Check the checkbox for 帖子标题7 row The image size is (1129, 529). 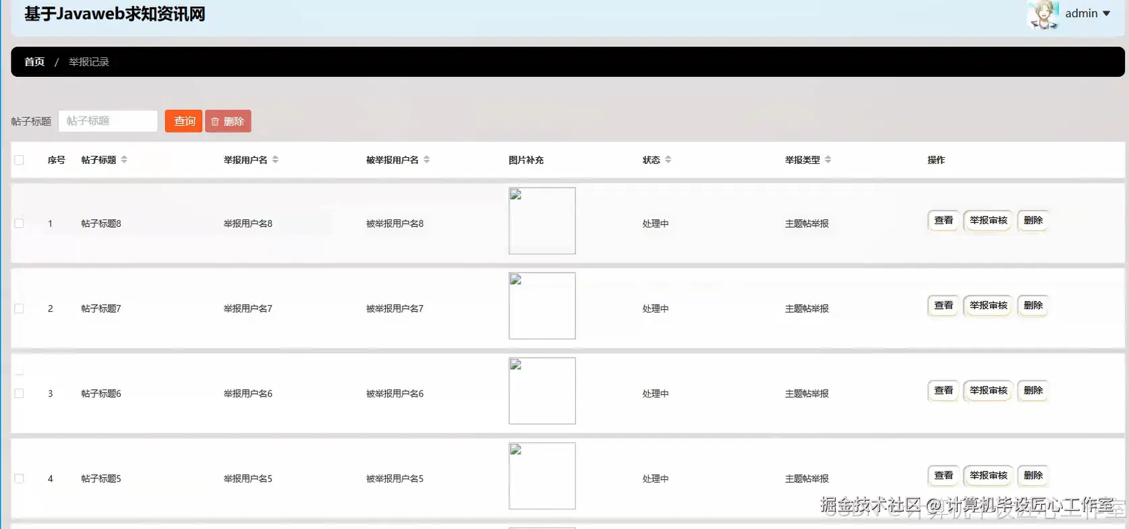point(19,308)
